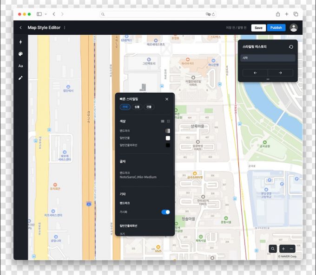Image resolution: width=316 pixels, height=275 pixels.
Task: Open the user profile avatar menu
Action: (293, 28)
